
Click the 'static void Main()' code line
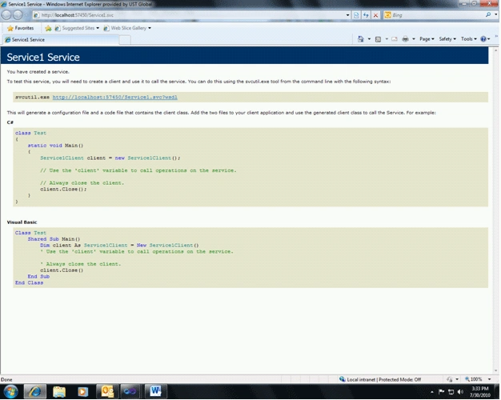coord(55,146)
